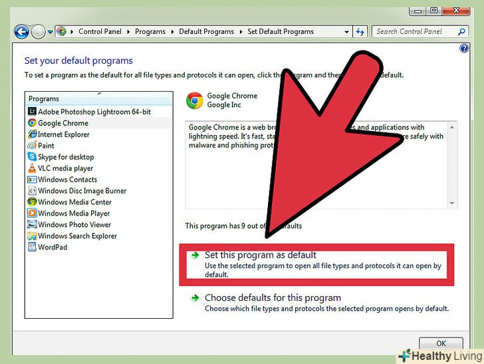Click the Back navigation arrow button

point(21,31)
